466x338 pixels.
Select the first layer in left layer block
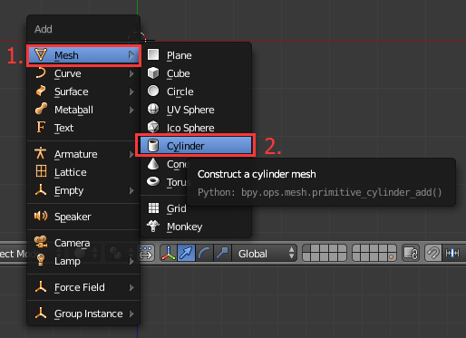(x=306, y=249)
